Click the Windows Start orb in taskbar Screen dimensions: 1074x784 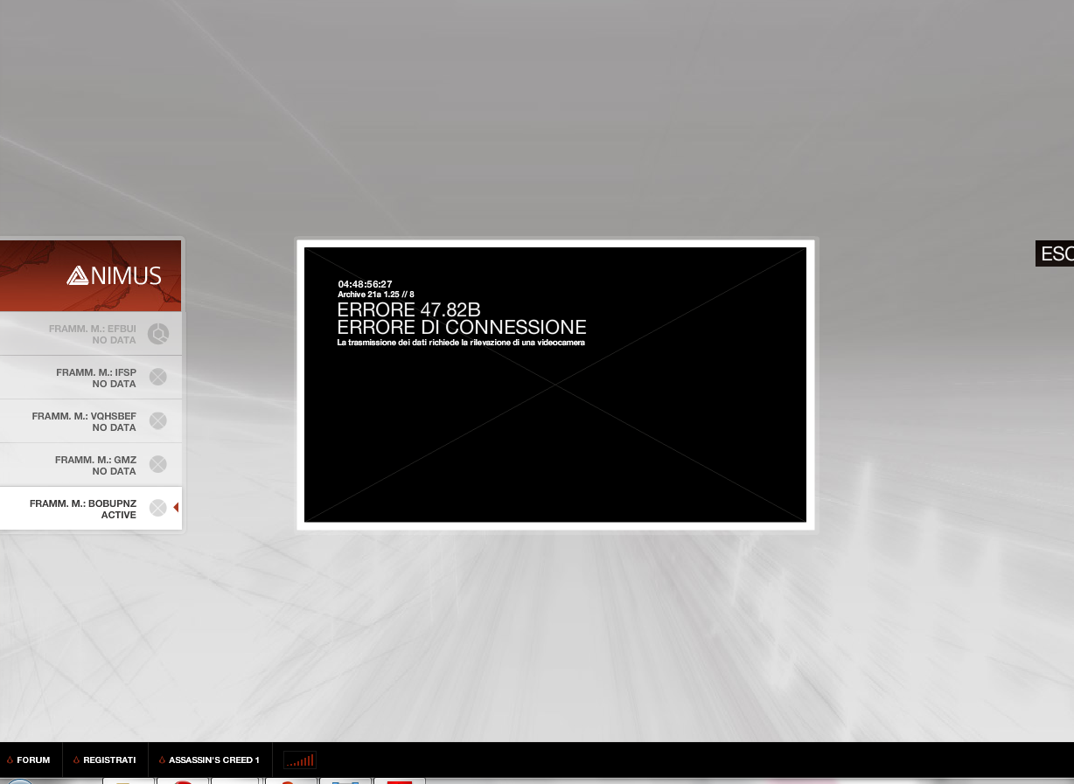17,781
